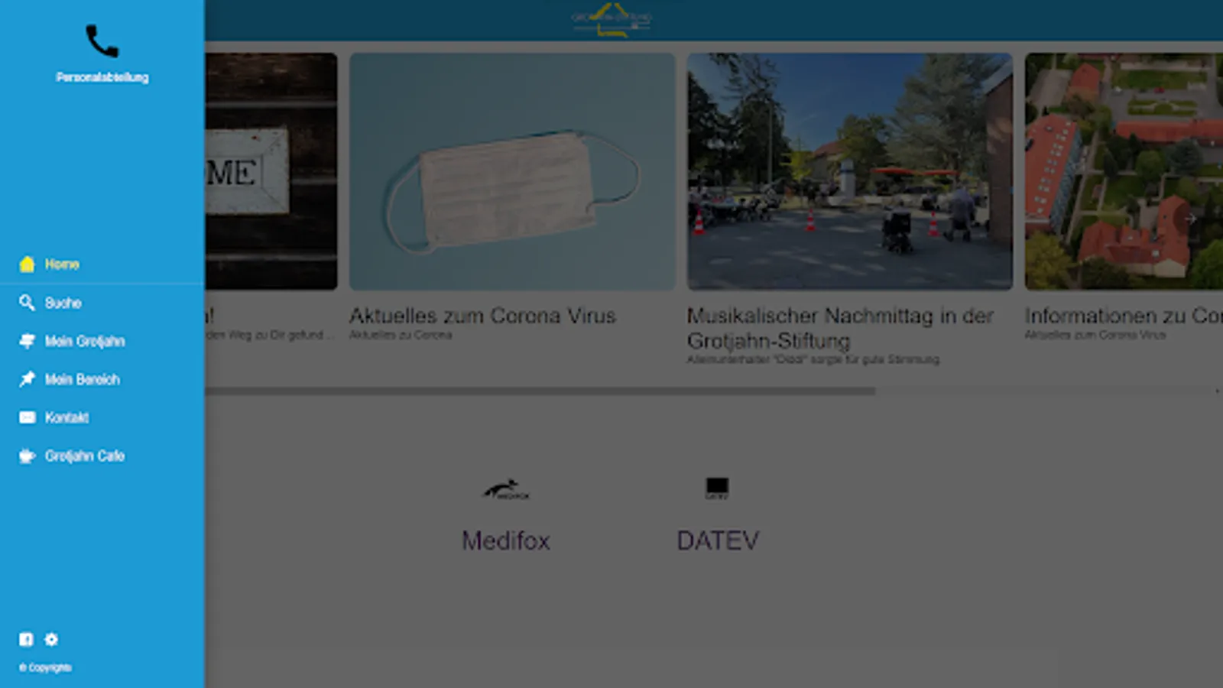The image size is (1223, 688).
Task: Open the Copyrights link
Action: tap(46, 667)
